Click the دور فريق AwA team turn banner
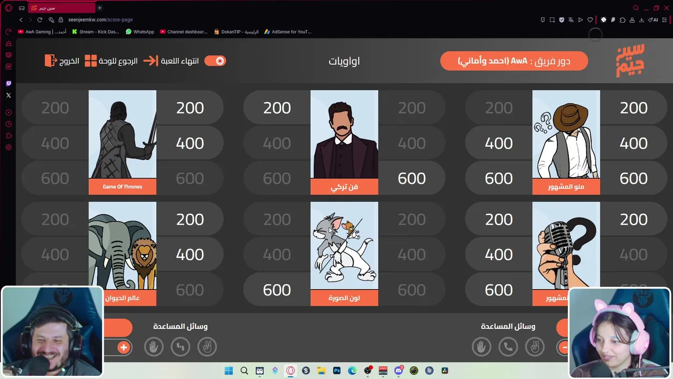The height and width of the screenshot is (379, 673). click(x=514, y=61)
